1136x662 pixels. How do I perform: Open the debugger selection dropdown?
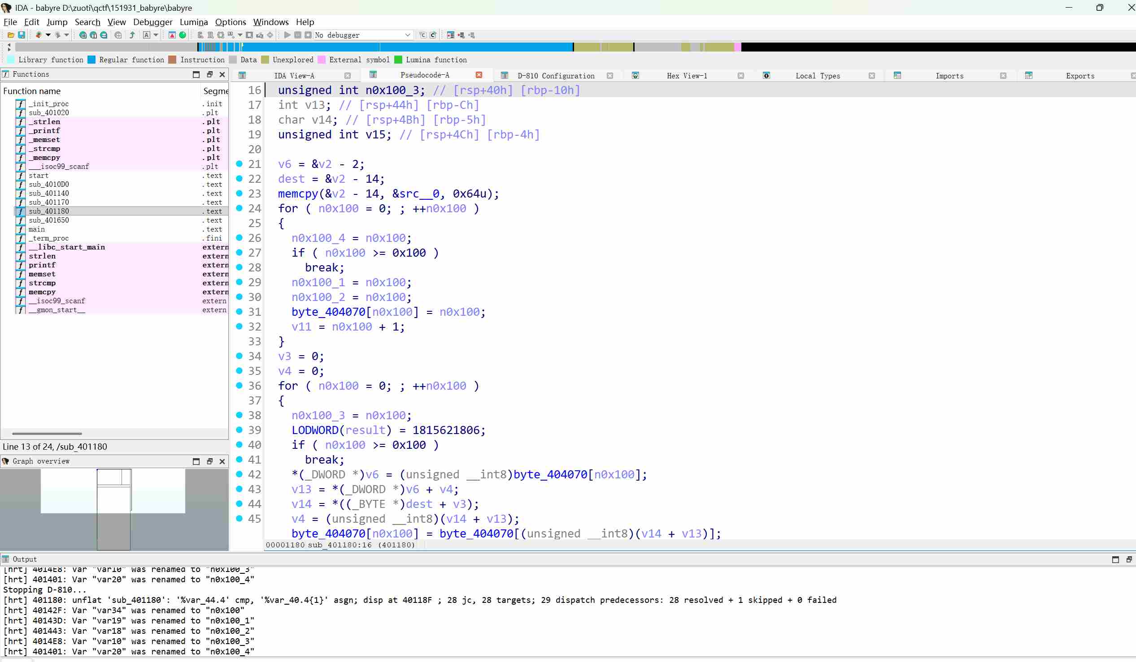click(407, 35)
